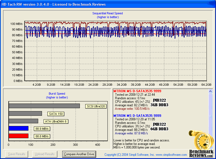Image resolution: width=216 pixels, height=159 pixels.
Task: Click the CPU utilization: 3% (+/- 2%) line
Action: coord(132,126)
